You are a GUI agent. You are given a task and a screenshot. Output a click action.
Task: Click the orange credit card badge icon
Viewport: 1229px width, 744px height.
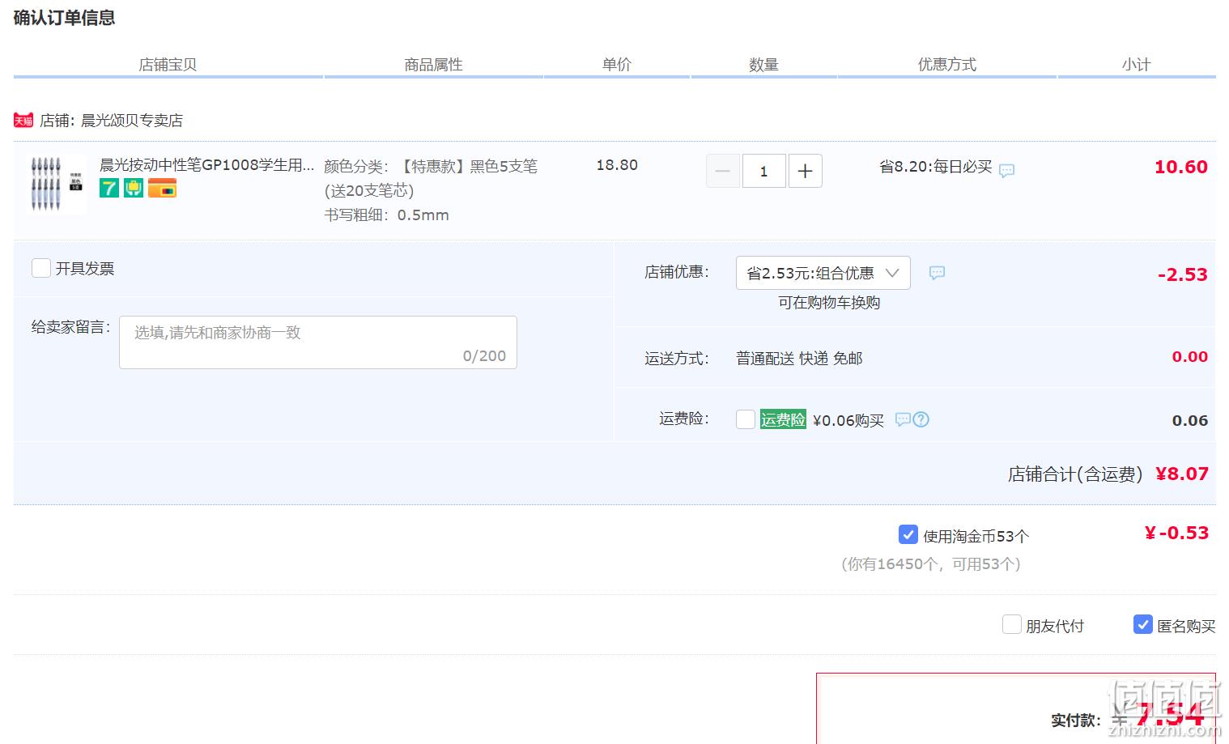point(162,189)
